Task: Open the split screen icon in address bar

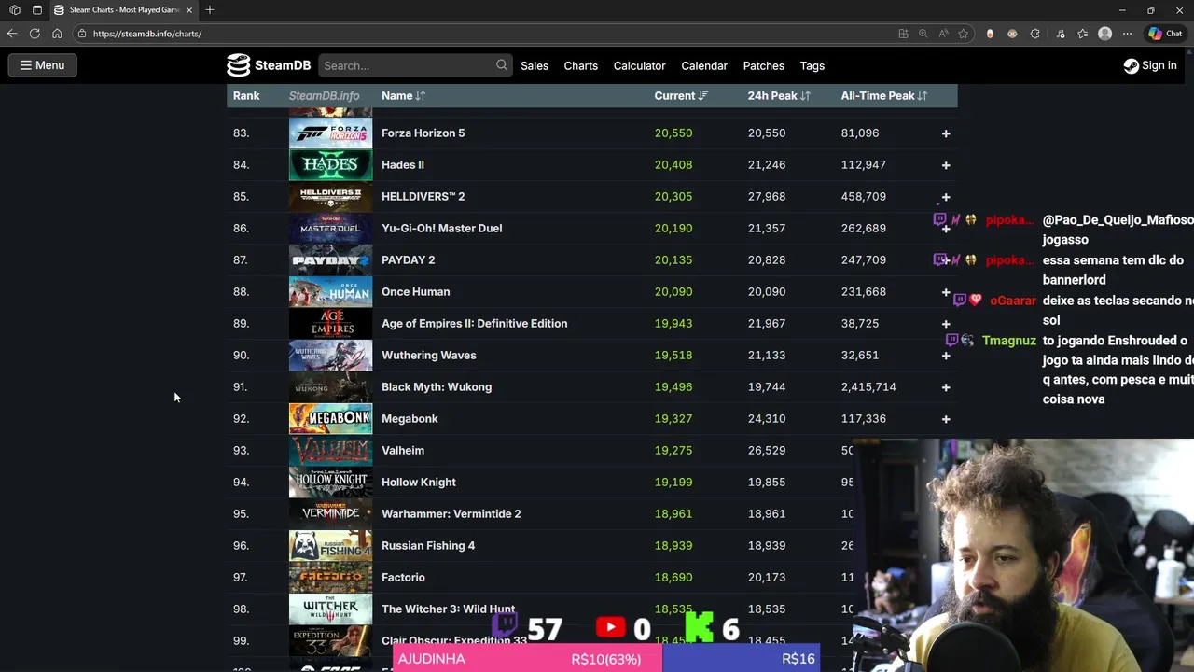Action: 903,34
